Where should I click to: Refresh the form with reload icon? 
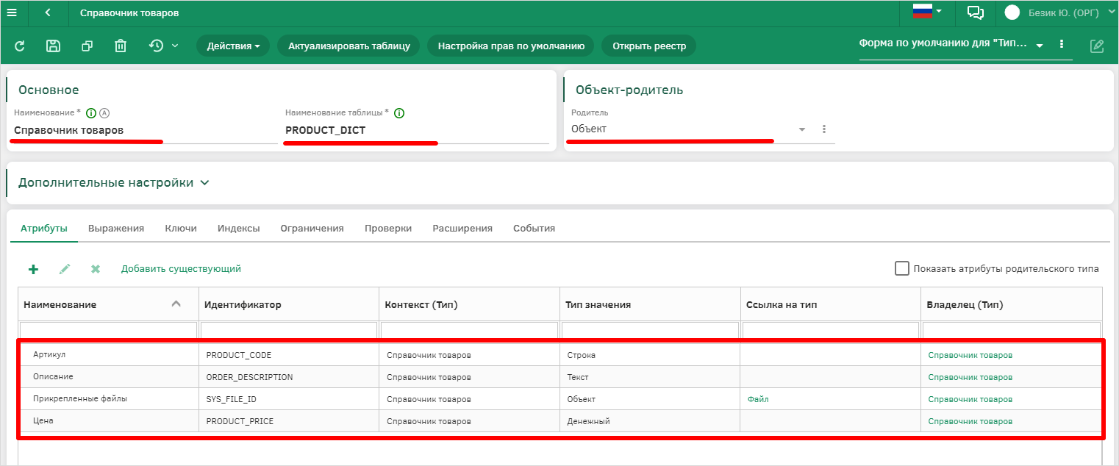click(x=20, y=46)
